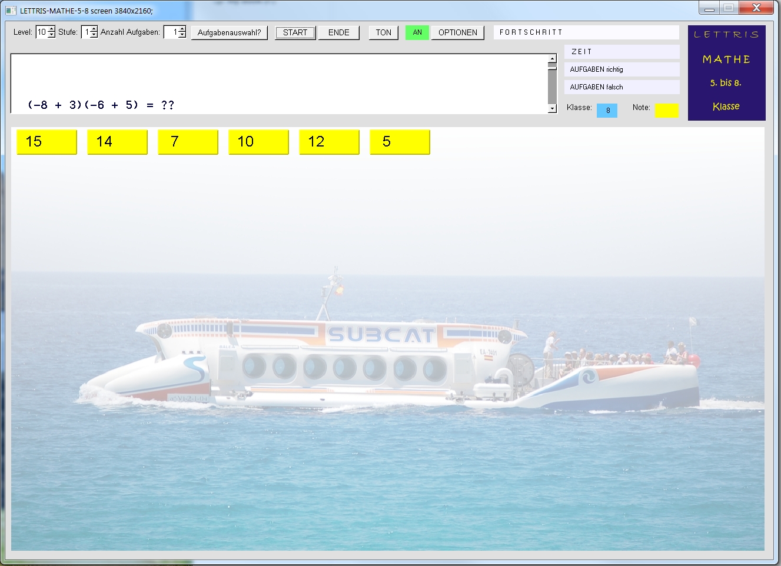Decrease the Stufe value with down arrow
This screenshot has width=781, height=566.
(x=94, y=35)
